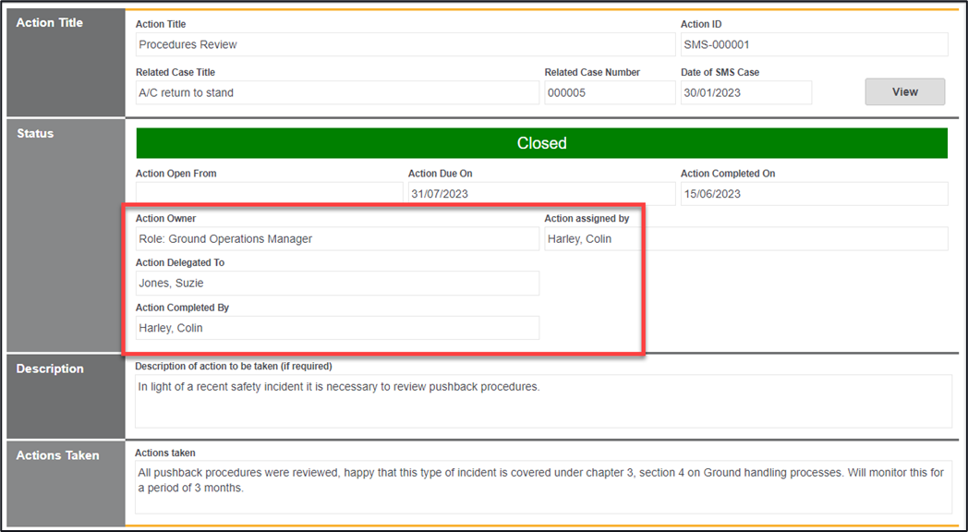The image size is (968, 532).
Task: Click the Description section header
Action: [x=50, y=369]
